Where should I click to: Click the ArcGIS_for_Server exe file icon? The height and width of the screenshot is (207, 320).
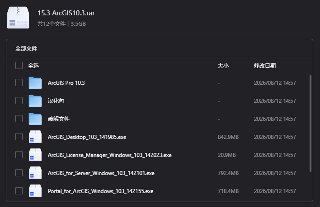tap(35, 173)
